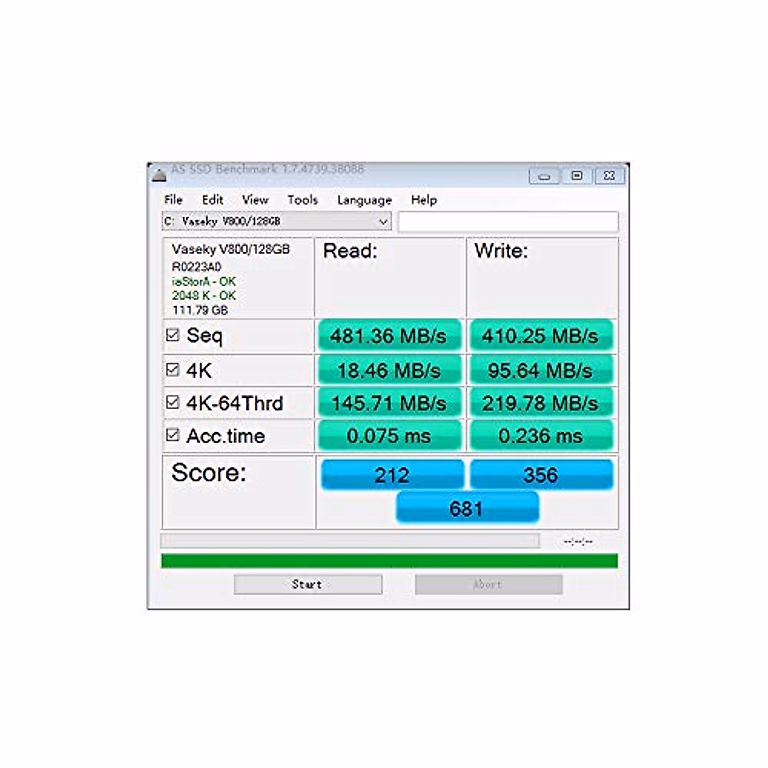Image resolution: width=768 pixels, height=768 pixels.
Task: Open the Edit menu
Action: coord(212,200)
